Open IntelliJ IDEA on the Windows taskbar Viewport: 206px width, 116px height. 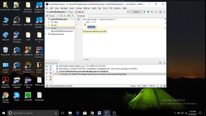click(107, 113)
